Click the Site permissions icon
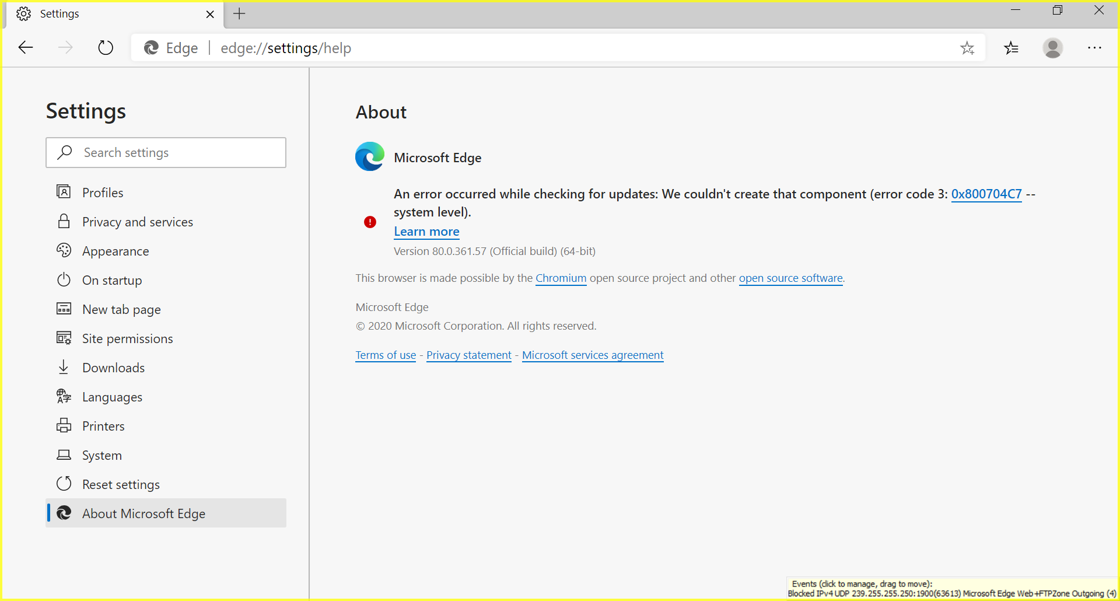1120x601 pixels. point(64,338)
